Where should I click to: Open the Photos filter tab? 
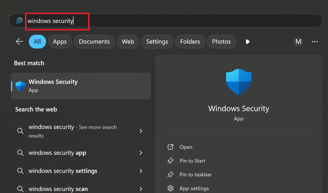221,42
